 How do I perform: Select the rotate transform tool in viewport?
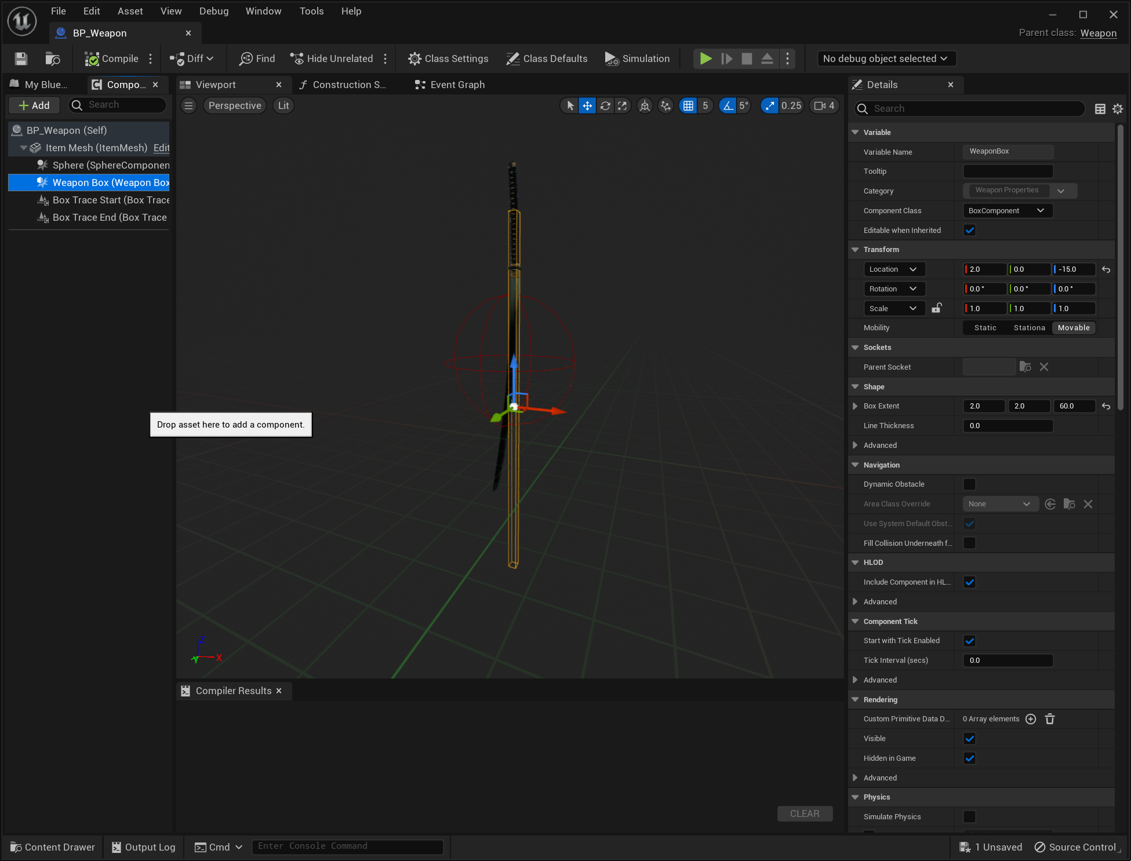click(605, 105)
